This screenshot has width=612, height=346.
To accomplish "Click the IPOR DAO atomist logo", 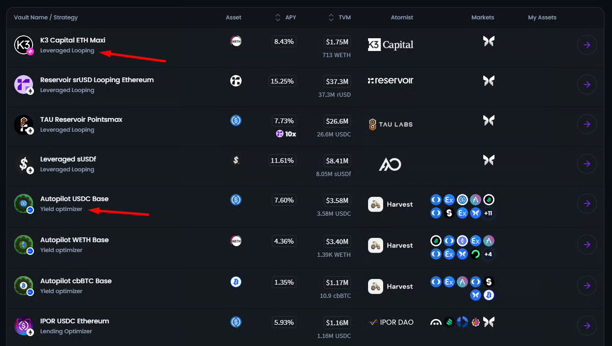I will coord(390,322).
